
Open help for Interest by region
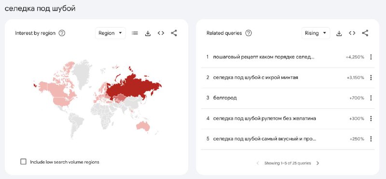click(62, 33)
